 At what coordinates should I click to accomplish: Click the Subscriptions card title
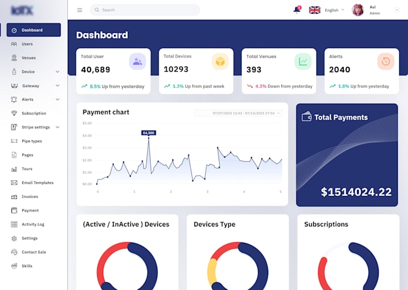tap(326, 224)
